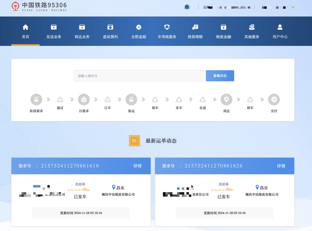Select the 进站预约 icon
Viewport: 312px width, 231px height.
[110, 27]
